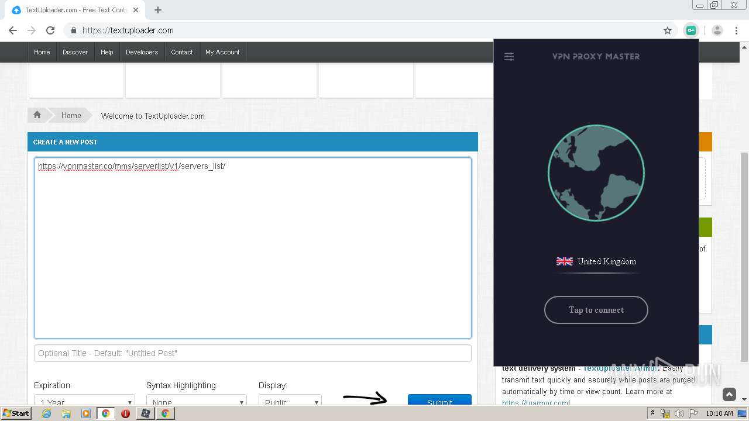Follow the tuarmor.com link
749x421 pixels.
click(x=535, y=403)
